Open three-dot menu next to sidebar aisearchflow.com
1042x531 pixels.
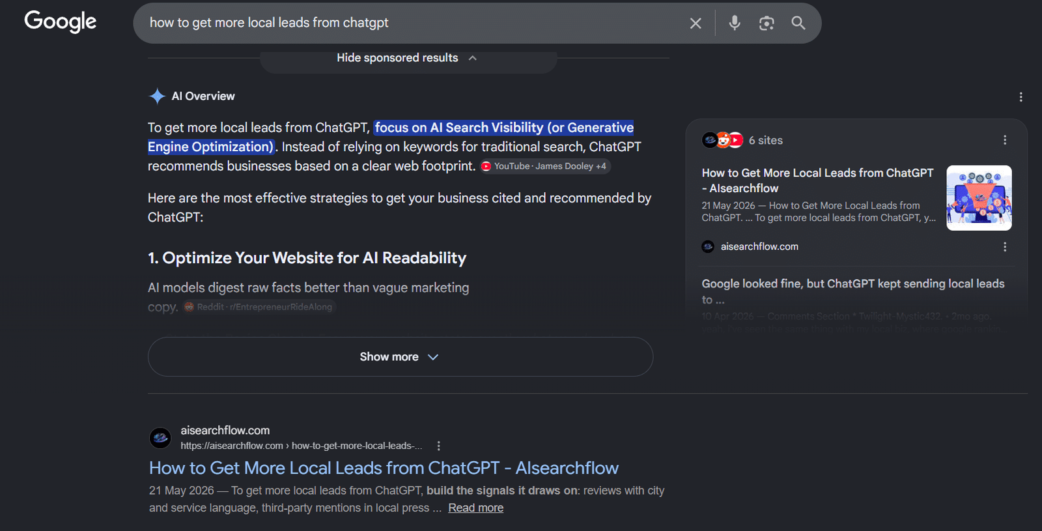(1005, 247)
